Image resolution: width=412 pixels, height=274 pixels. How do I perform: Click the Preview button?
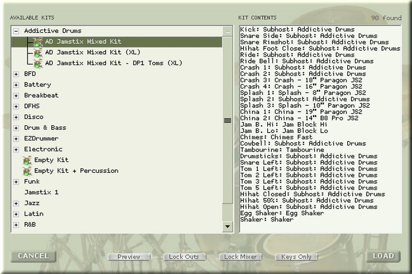coord(129,257)
